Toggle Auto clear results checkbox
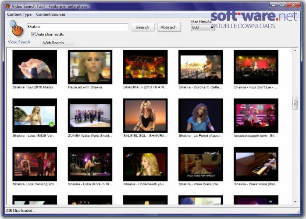The width and height of the screenshot is (306, 219). coord(33,34)
